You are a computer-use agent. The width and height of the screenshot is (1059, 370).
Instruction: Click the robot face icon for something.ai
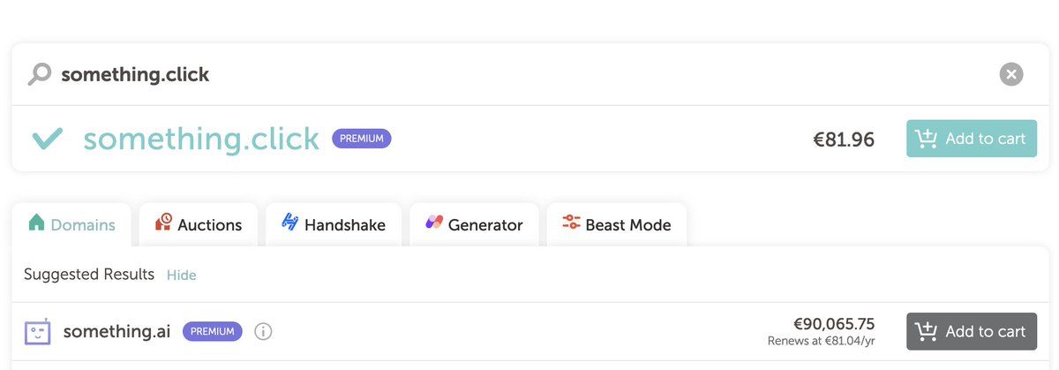tap(37, 332)
